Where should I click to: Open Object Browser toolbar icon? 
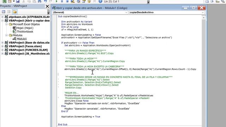coord(89,1)
